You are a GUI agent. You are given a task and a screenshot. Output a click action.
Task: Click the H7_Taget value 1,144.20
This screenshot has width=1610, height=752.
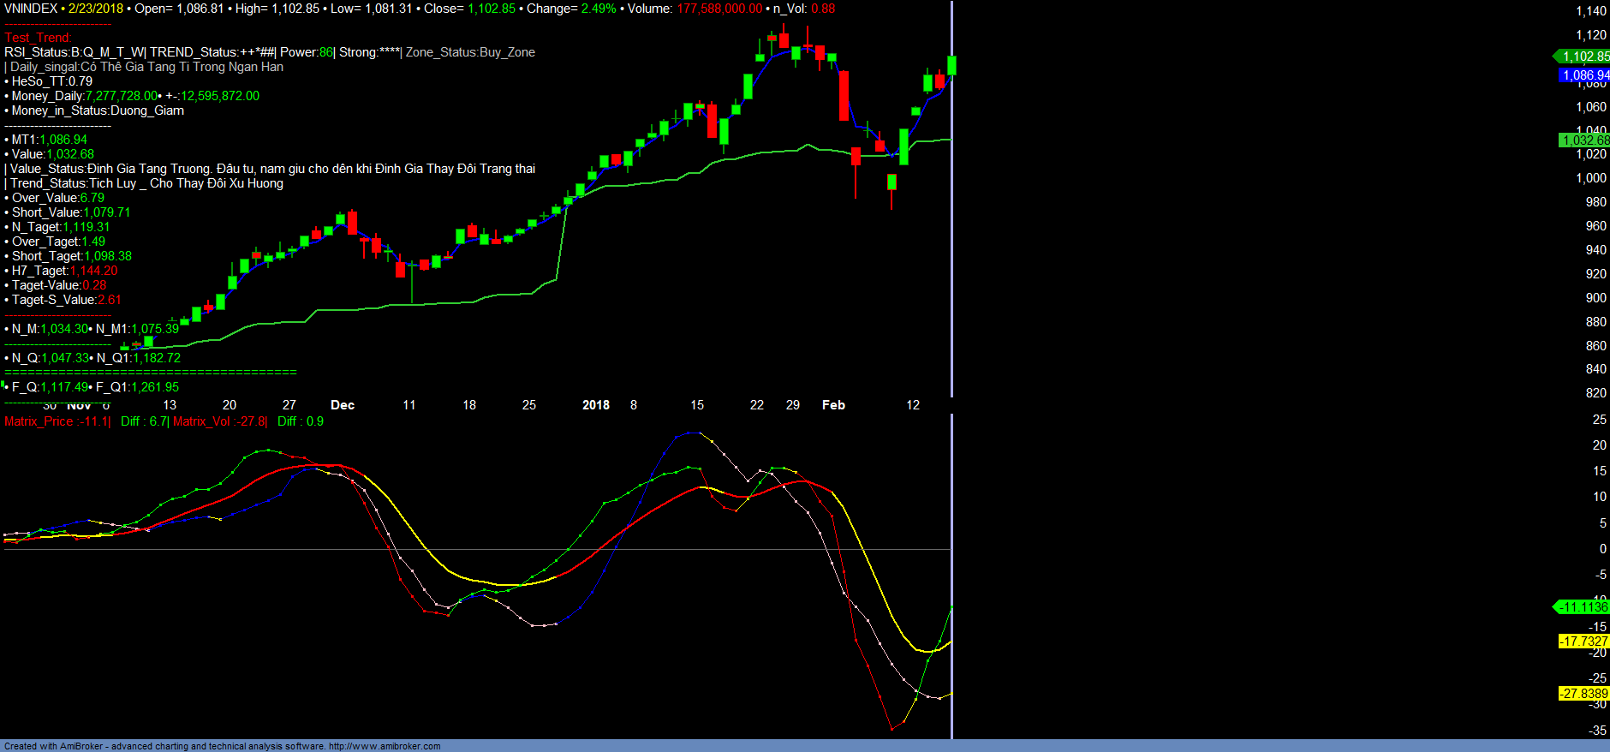tap(94, 271)
